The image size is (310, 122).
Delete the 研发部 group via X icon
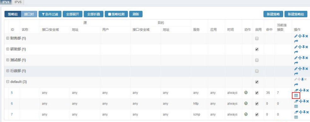tap(307, 47)
